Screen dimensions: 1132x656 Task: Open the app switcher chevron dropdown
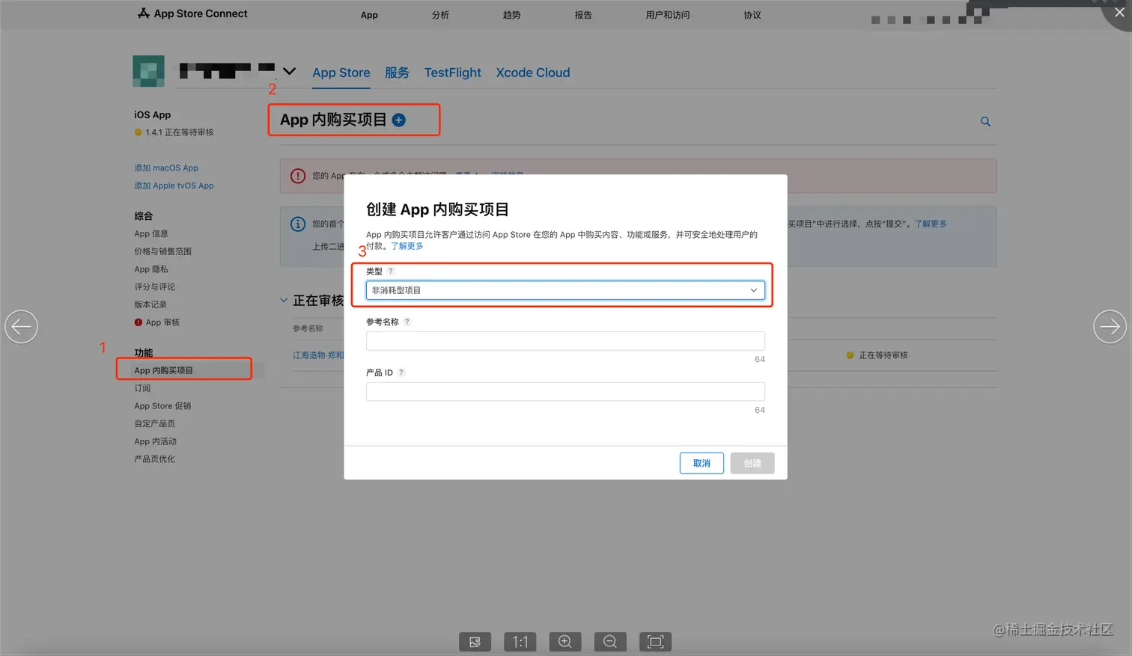[x=289, y=71]
